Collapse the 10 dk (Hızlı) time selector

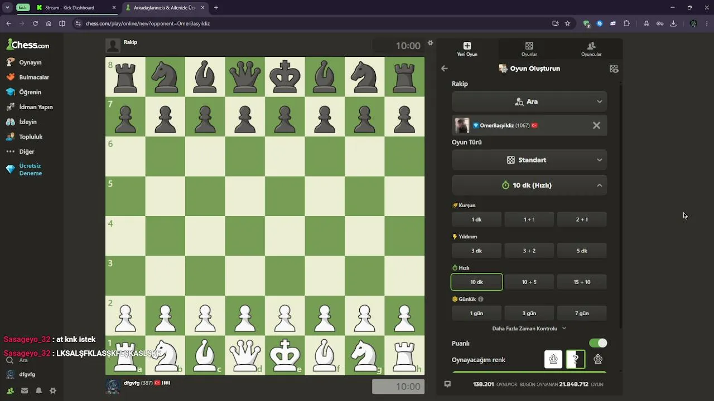(x=529, y=185)
